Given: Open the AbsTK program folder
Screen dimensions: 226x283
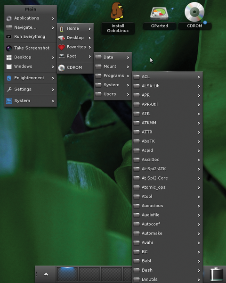Looking at the screenshot, I should point(167,141).
